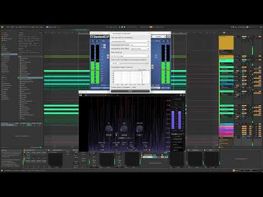
Task: Open the Oversampling Factor dropdown in dialog
Action: point(140,45)
